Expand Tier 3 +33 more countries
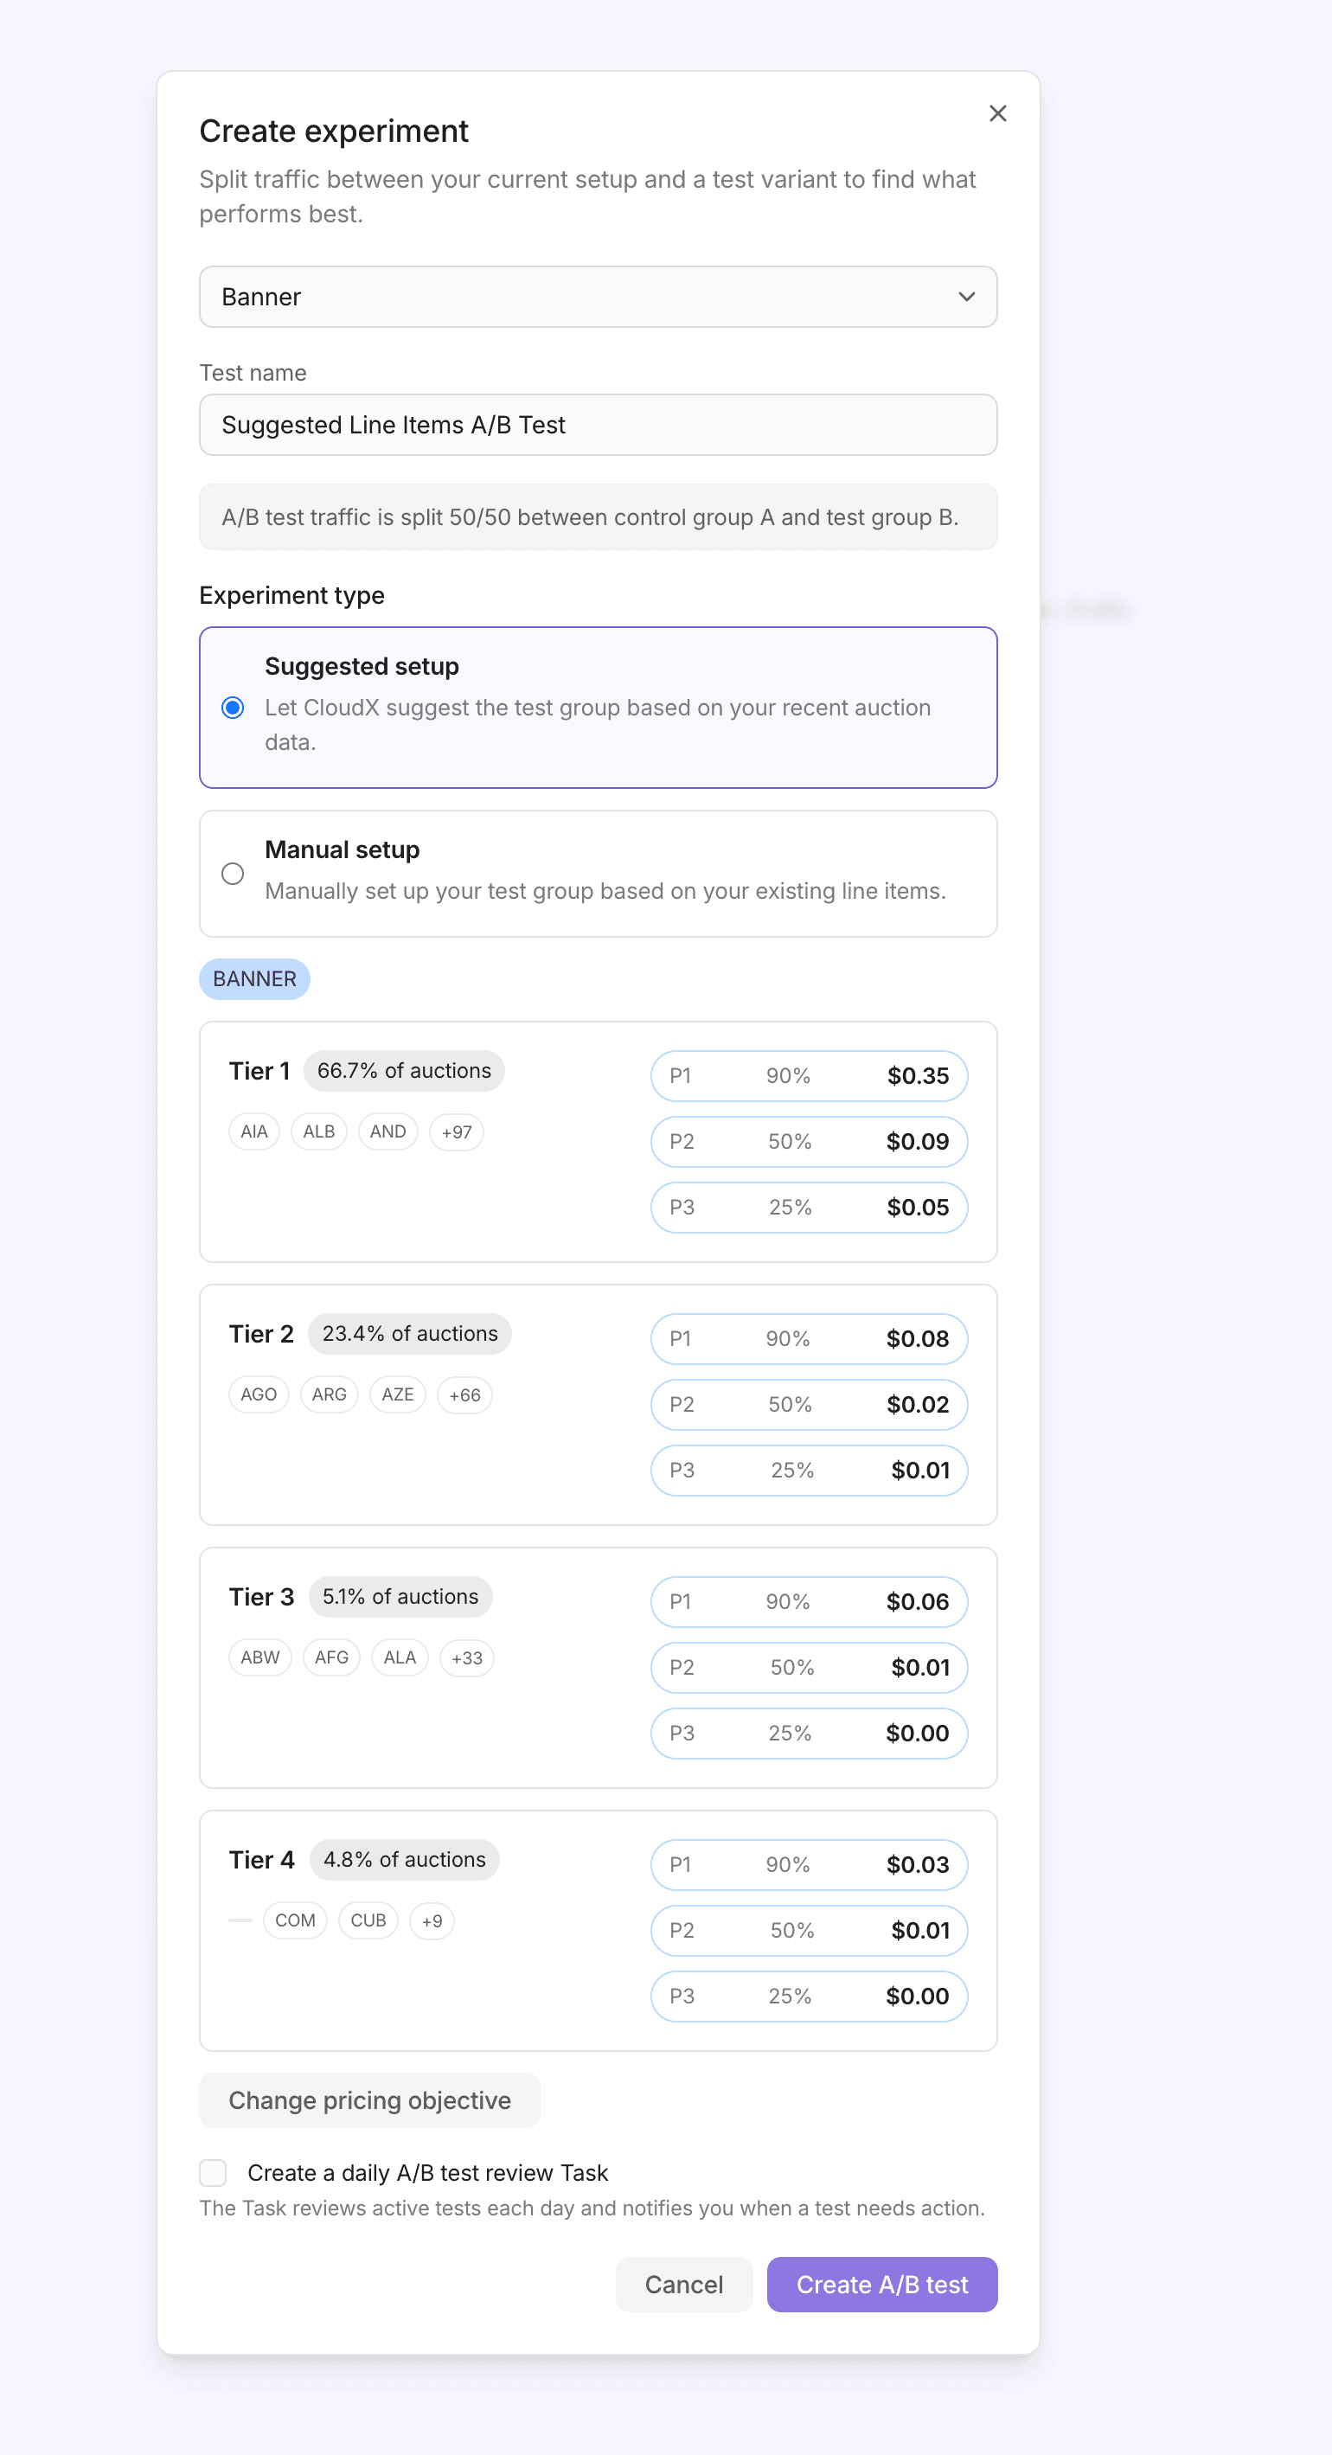The width and height of the screenshot is (1332, 2455). pyautogui.click(x=467, y=1658)
